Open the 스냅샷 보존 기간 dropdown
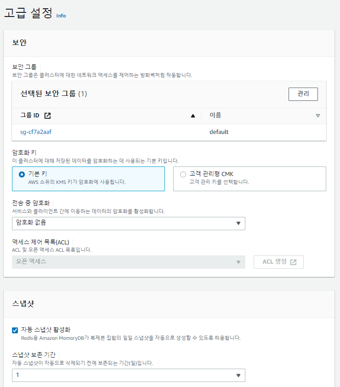The image size is (340, 387). pyautogui.click(x=129, y=375)
